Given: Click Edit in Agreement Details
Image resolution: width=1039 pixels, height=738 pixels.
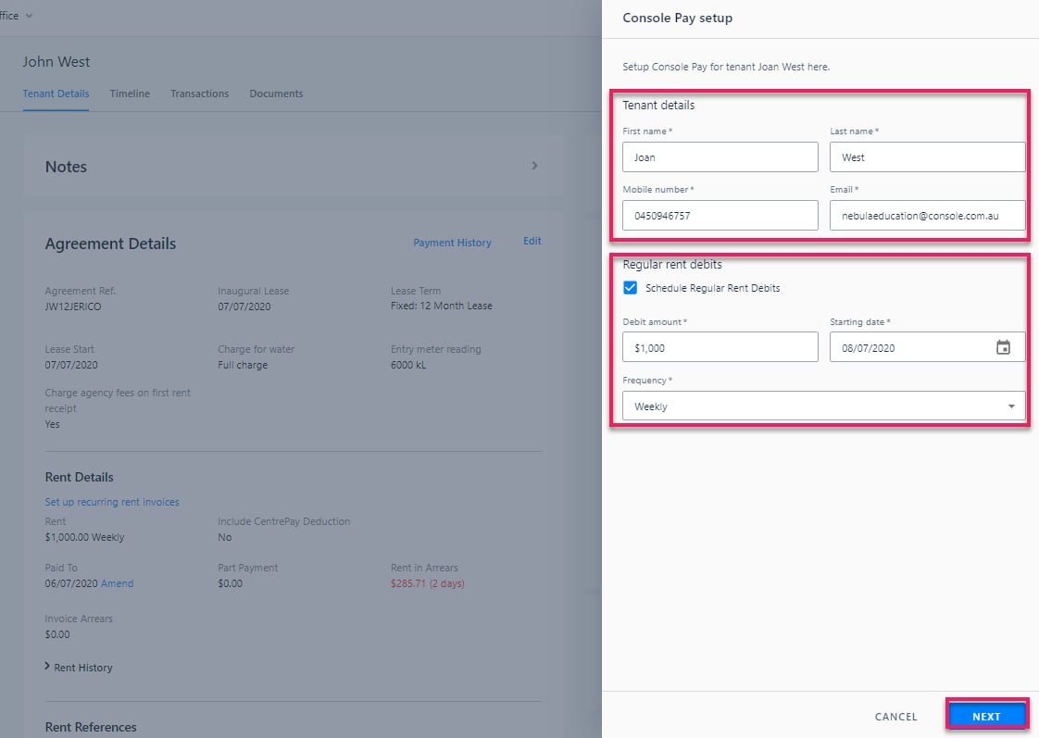Looking at the screenshot, I should tap(532, 241).
